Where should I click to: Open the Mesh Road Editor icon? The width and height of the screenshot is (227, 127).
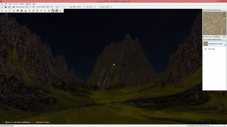click(33, 11)
